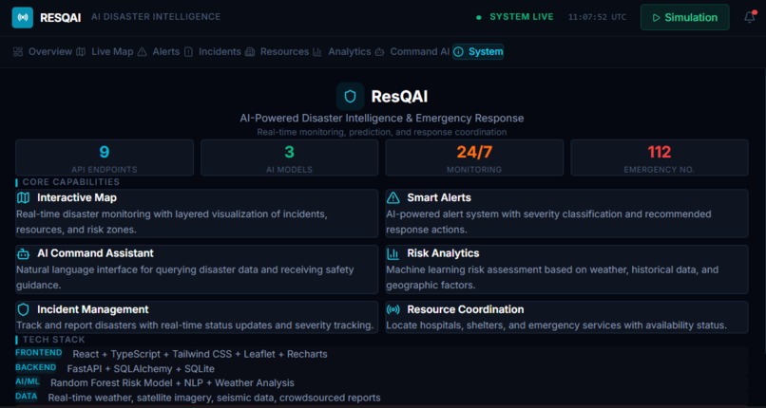Click the CORE CAPABILITIES section header
Image resolution: width=766 pixels, height=408 pixels.
71,182
